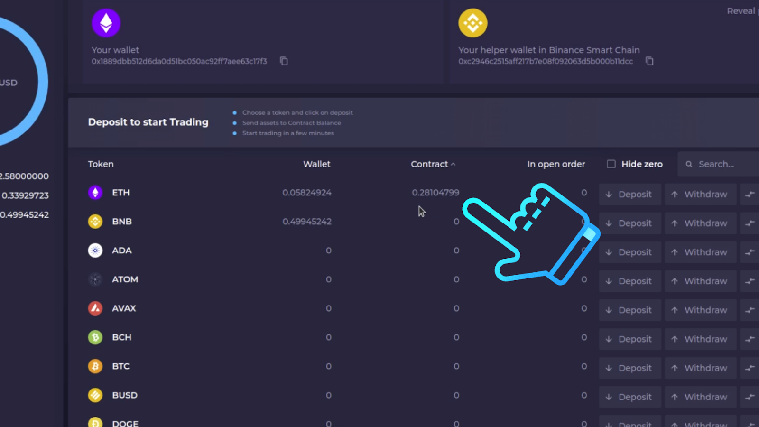Open the transfer icon in the ATOM row
This screenshot has width=759, height=427.
click(750, 281)
